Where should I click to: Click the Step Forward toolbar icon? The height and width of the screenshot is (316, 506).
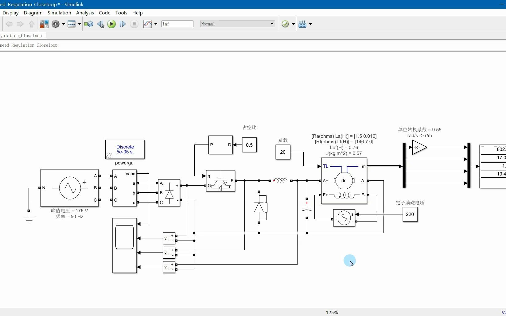click(x=123, y=24)
